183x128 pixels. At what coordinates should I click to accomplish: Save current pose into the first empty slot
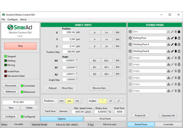tap(169, 58)
